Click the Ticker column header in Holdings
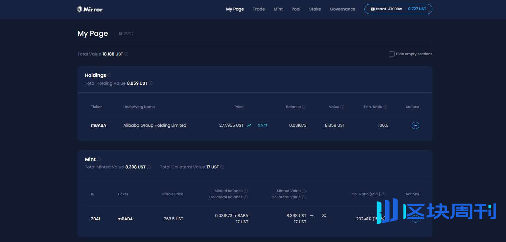This screenshot has width=506, height=242. [x=96, y=107]
